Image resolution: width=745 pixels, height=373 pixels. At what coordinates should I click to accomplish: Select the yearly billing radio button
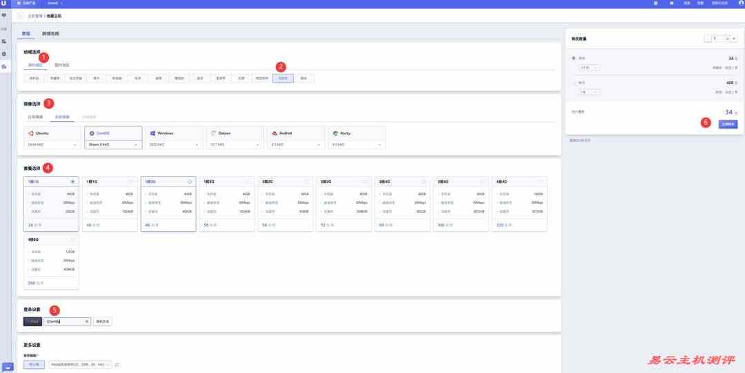click(574, 83)
